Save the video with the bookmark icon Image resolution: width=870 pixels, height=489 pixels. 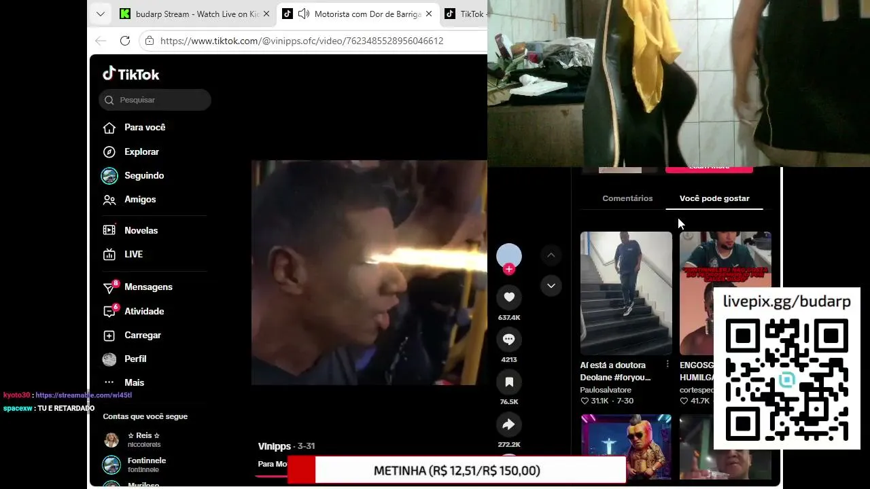[x=509, y=382]
